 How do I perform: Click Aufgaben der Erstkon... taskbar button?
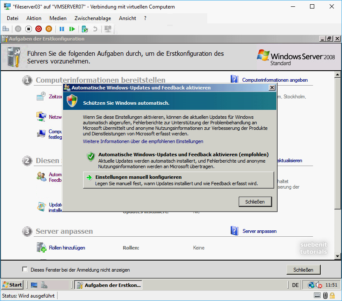pos(108,285)
